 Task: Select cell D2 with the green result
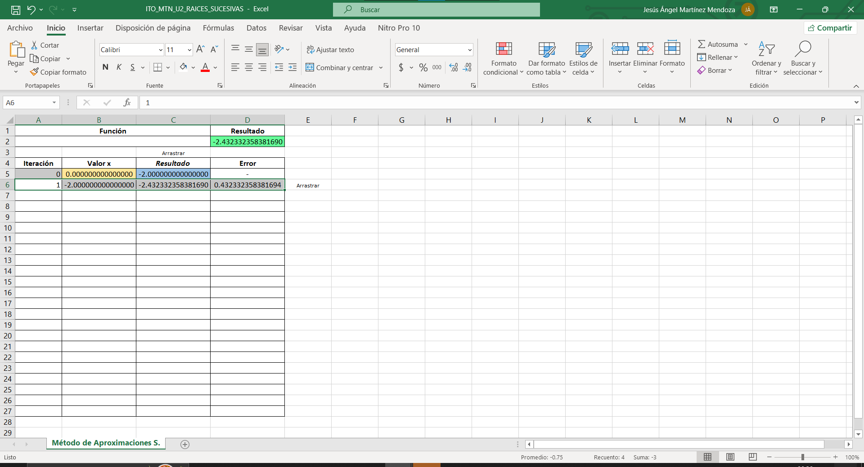click(247, 142)
